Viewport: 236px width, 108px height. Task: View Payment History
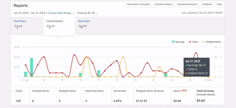[x=163, y=4]
